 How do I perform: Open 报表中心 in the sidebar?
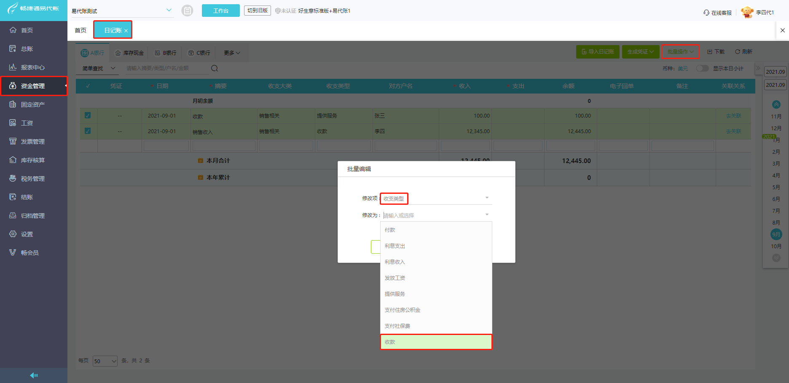[x=34, y=67]
